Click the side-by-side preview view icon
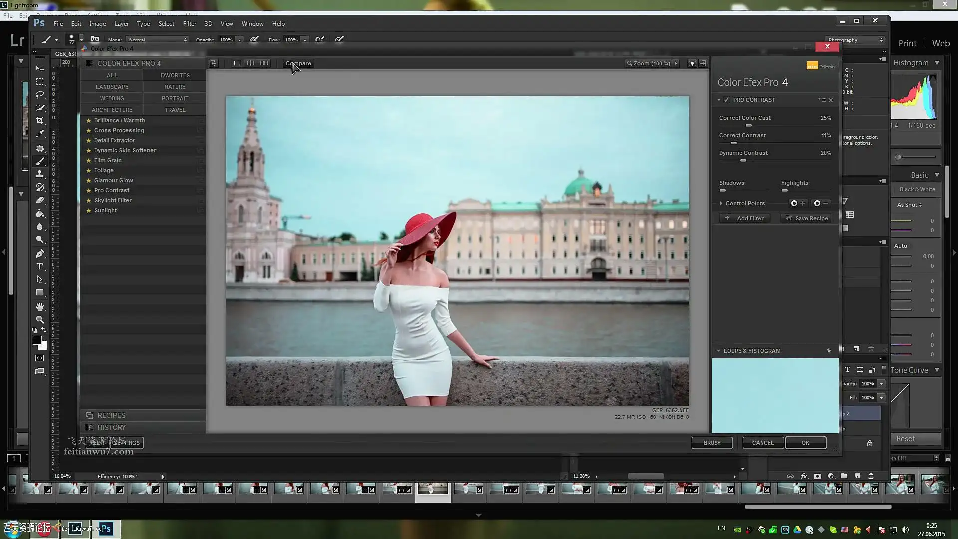Image resolution: width=958 pixels, height=539 pixels. click(264, 63)
